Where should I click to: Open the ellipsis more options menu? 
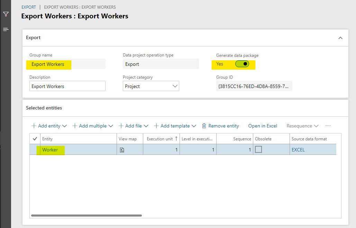tap(328, 125)
